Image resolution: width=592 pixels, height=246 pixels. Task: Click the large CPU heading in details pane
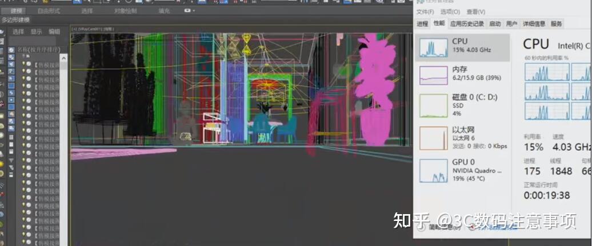tap(536, 44)
